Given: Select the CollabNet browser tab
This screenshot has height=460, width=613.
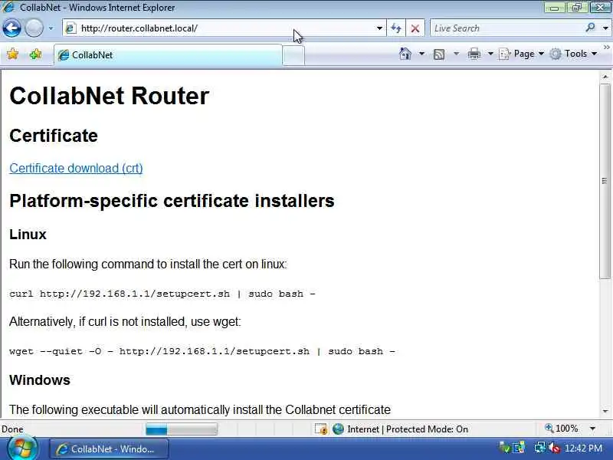Looking at the screenshot, I should pos(168,54).
